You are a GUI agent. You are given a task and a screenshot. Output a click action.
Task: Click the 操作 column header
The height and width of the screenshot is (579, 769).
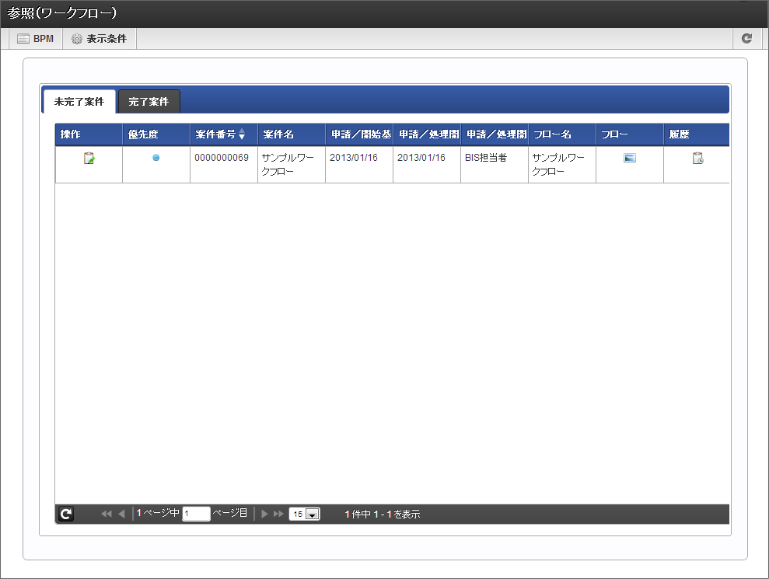[89, 134]
